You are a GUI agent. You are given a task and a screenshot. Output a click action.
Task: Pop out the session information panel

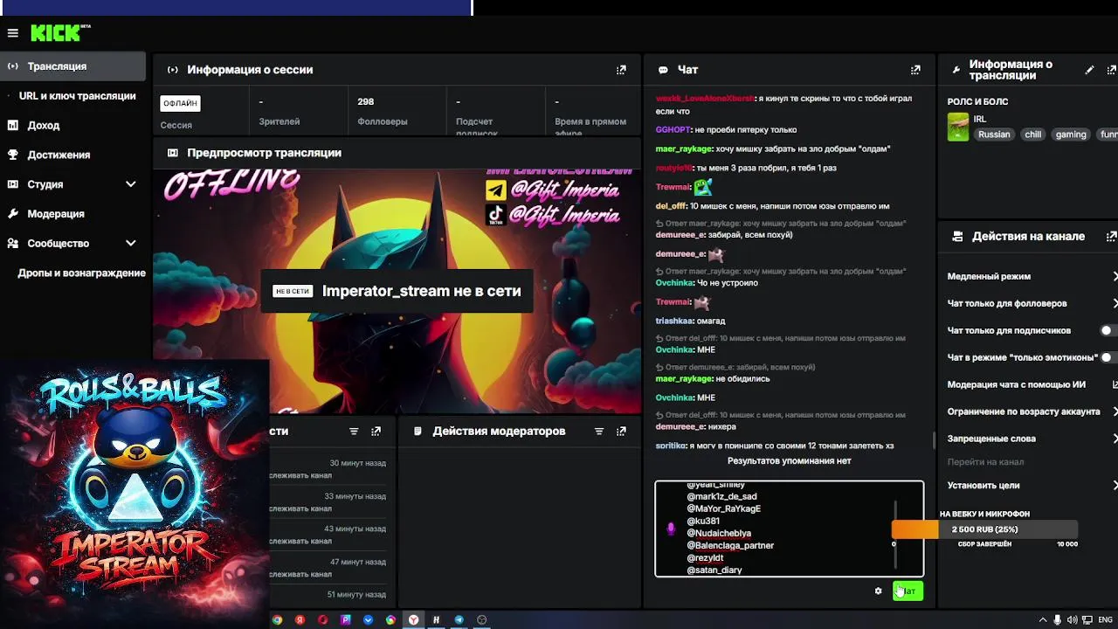pos(621,70)
